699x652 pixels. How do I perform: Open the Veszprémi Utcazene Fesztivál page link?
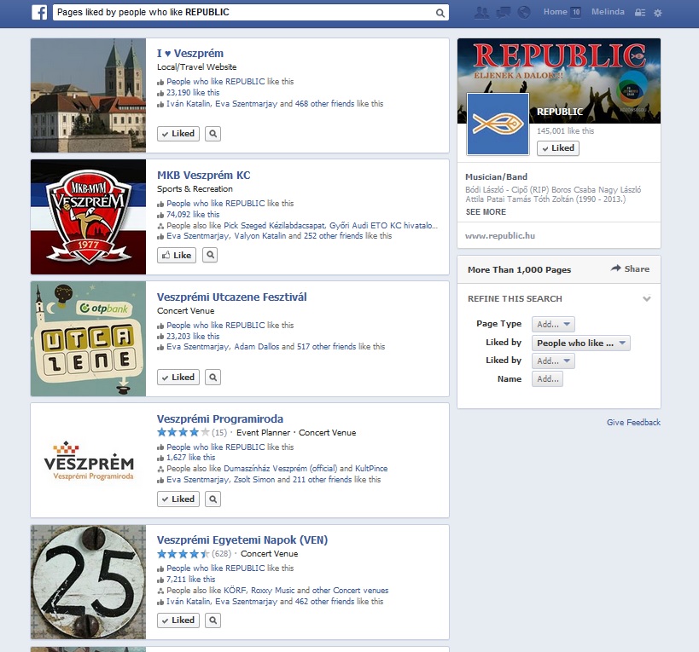[231, 297]
